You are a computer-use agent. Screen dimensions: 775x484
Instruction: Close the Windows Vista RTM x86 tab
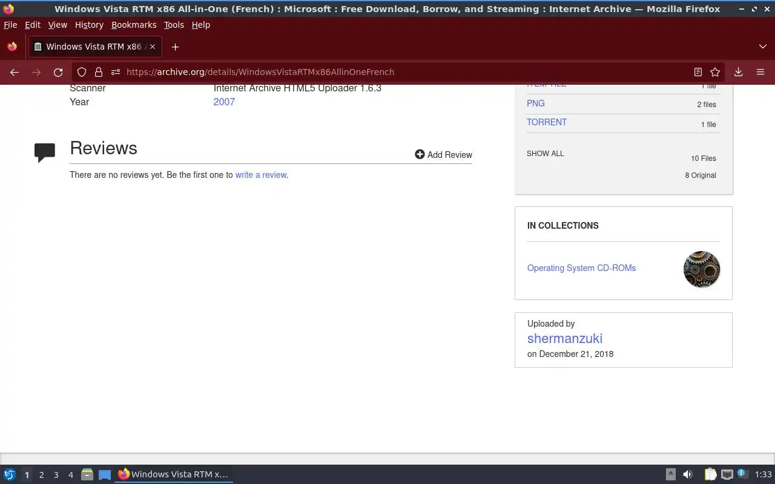(153, 47)
